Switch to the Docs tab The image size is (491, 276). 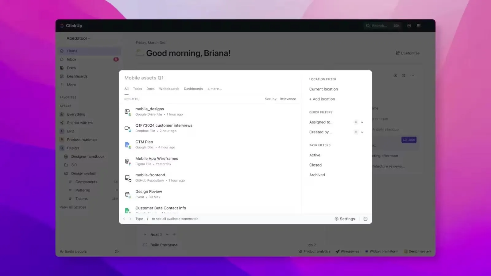point(150,89)
